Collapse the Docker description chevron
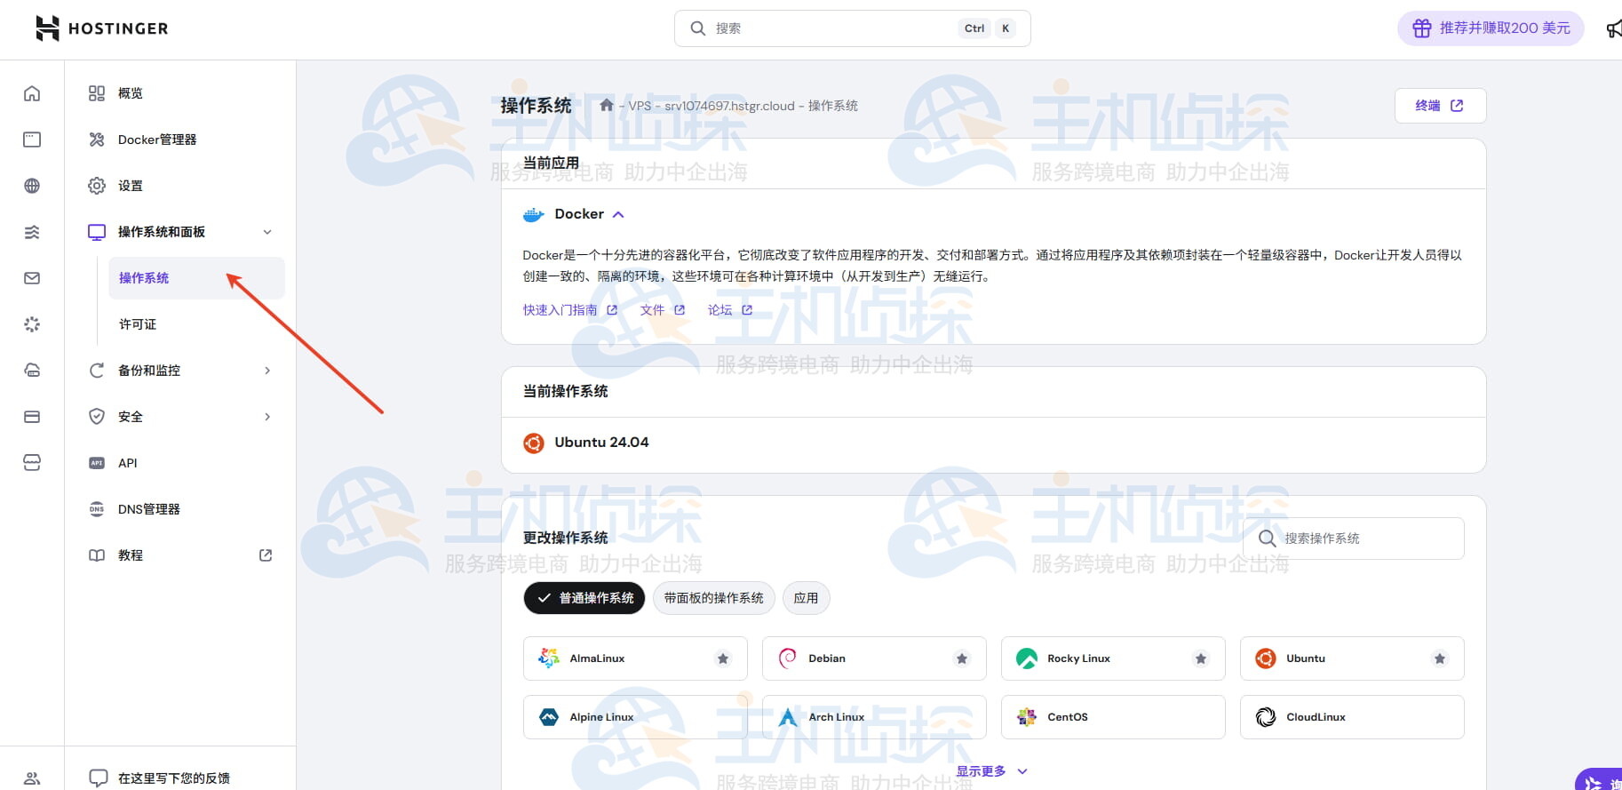Viewport: 1622px width, 790px height. [x=619, y=214]
